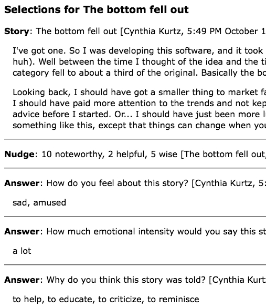Click the first bold 'Answer' label

[x=22, y=183]
